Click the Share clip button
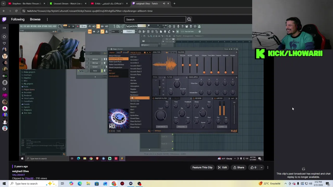This screenshot has width=333, height=187. (239, 168)
